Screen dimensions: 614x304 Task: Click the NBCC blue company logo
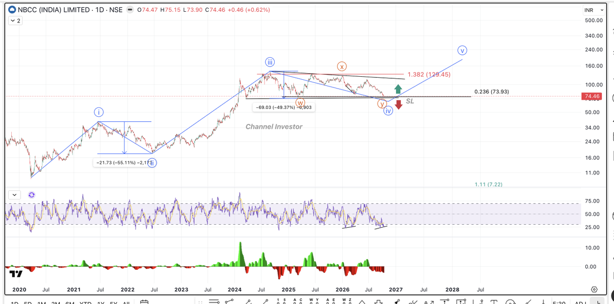(x=12, y=10)
